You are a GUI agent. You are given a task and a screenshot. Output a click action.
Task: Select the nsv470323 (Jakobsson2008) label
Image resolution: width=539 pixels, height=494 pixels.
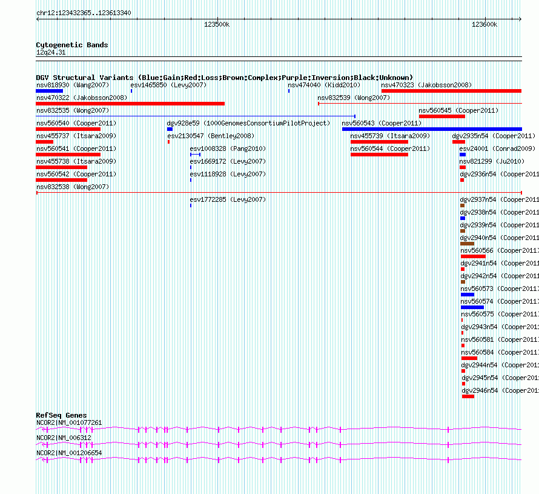coord(426,85)
